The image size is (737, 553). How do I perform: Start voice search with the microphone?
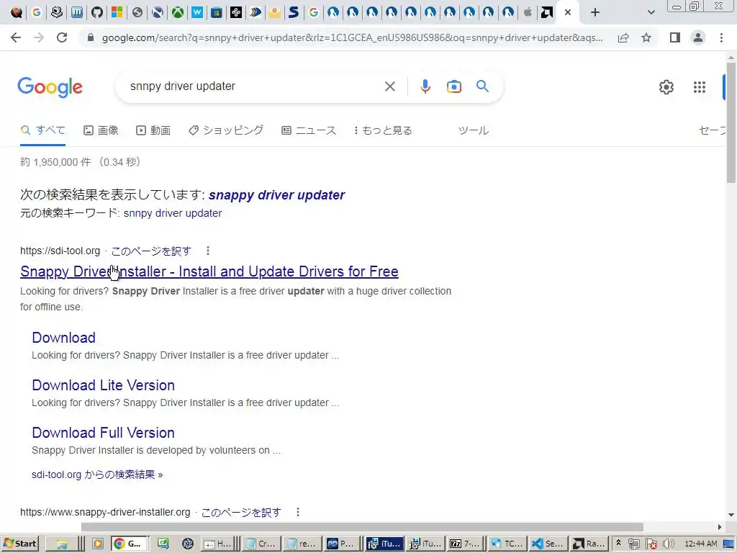tap(425, 86)
